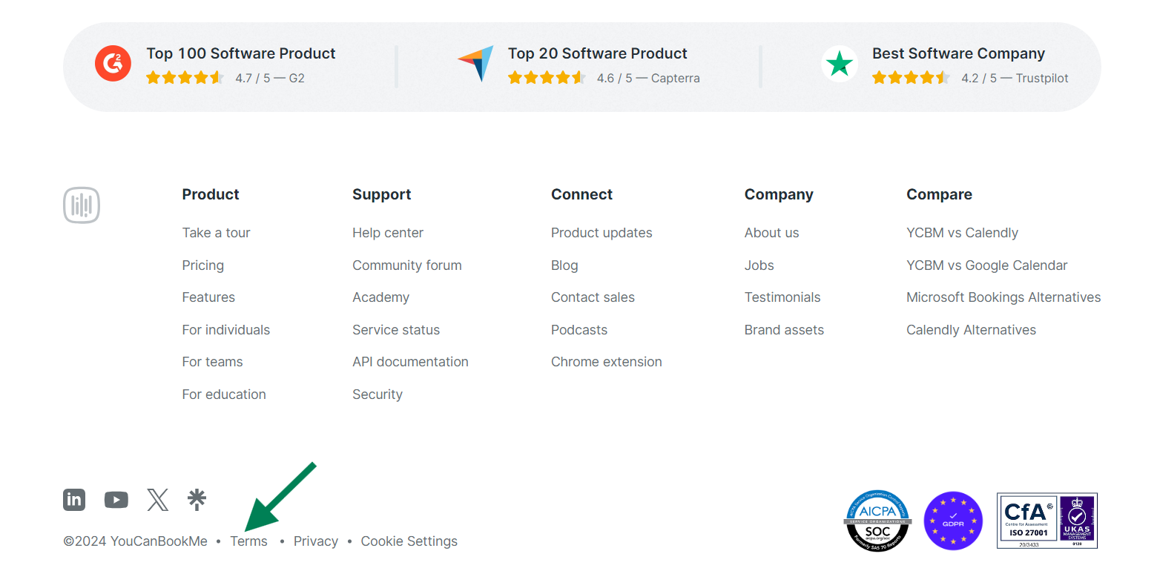Open Cookie Settings
The height and width of the screenshot is (571, 1157).
[409, 541]
